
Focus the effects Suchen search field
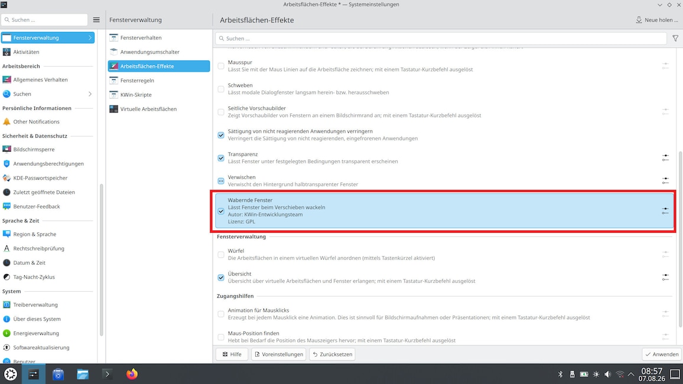coord(441,38)
